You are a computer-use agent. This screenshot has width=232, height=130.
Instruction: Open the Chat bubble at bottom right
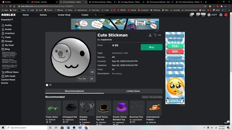[x=226, y=123]
